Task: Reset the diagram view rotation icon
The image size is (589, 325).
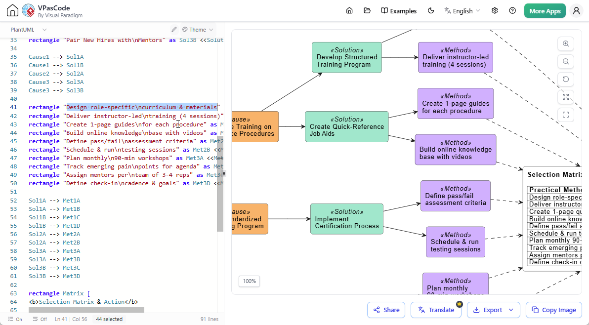Action: point(566,79)
